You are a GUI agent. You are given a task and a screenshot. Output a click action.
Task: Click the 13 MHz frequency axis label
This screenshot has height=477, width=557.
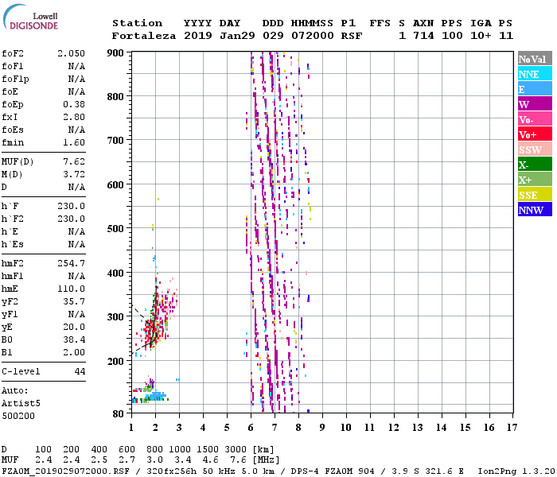click(x=418, y=428)
